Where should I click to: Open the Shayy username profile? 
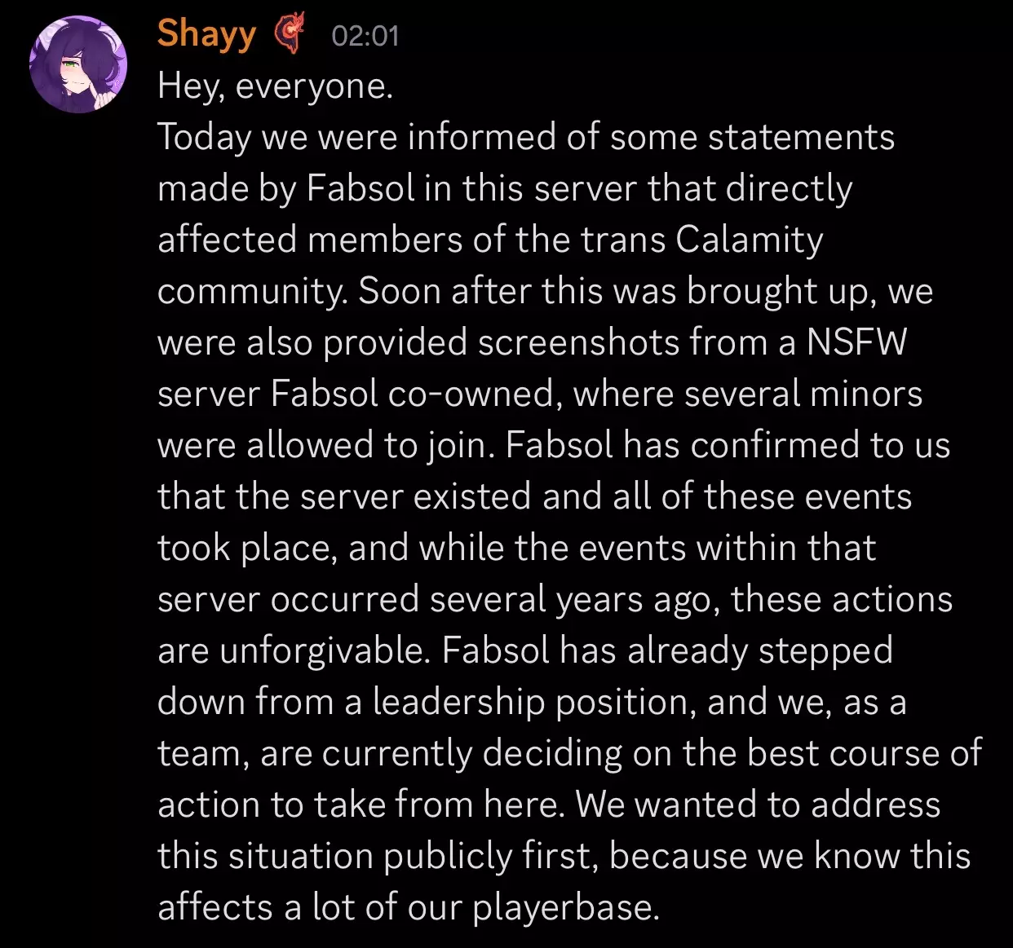[206, 34]
